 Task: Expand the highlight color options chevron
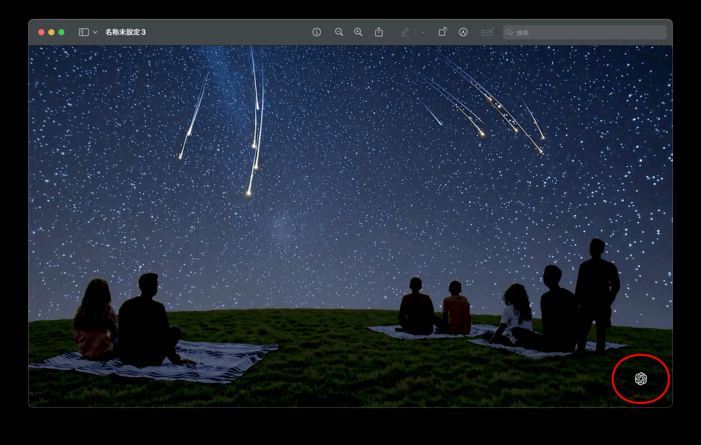click(x=422, y=32)
